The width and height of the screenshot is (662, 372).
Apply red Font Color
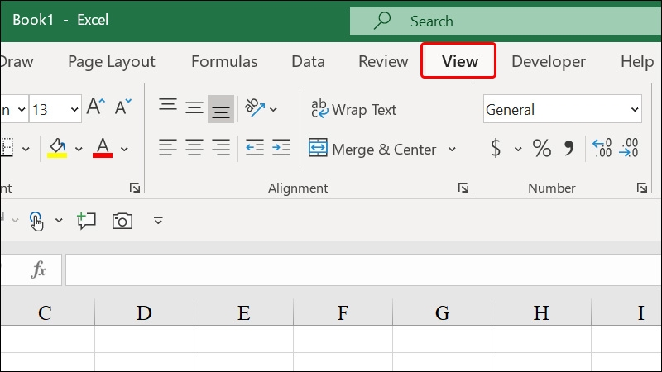click(103, 148)
